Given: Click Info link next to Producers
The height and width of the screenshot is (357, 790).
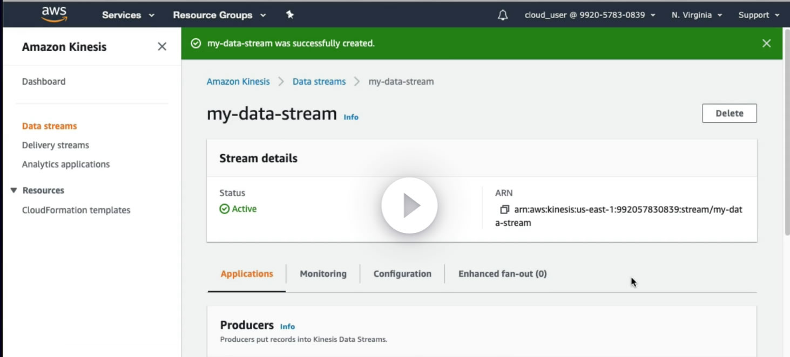Looking at the screenshot, I should 287,326.
